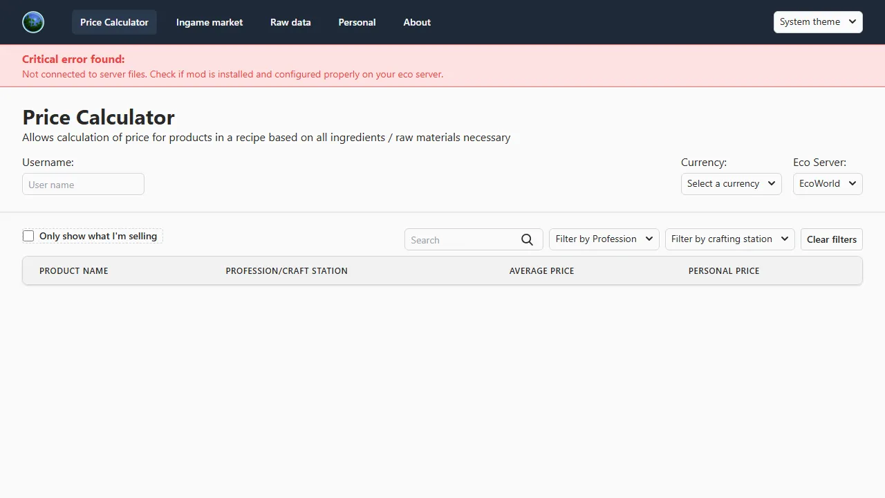Open the About page
885x498 pixels.
417,22
